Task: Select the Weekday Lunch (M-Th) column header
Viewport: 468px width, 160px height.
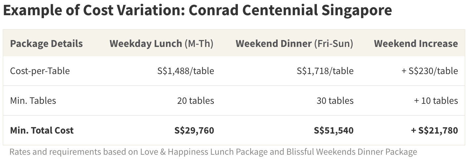Action: 162,44
